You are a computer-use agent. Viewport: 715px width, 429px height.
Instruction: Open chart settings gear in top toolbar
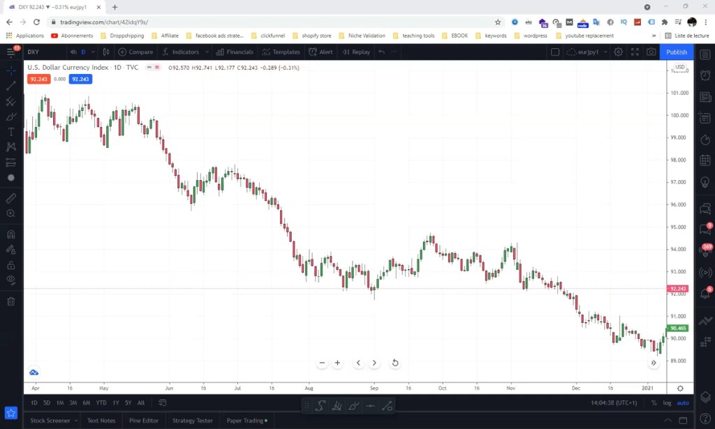[x=619, y=52]
